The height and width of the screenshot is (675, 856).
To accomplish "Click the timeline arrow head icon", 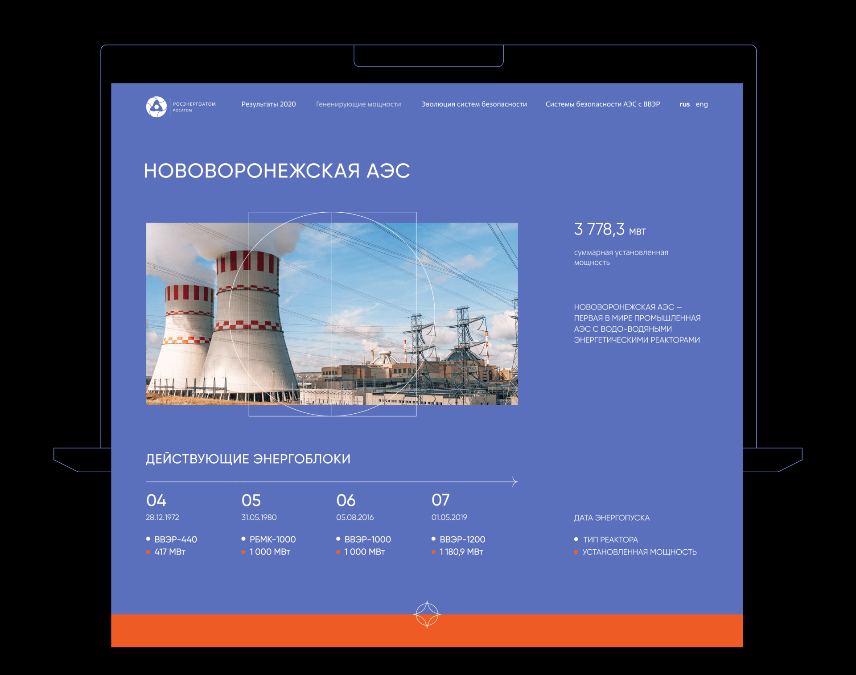I will [x=515, y=482].
